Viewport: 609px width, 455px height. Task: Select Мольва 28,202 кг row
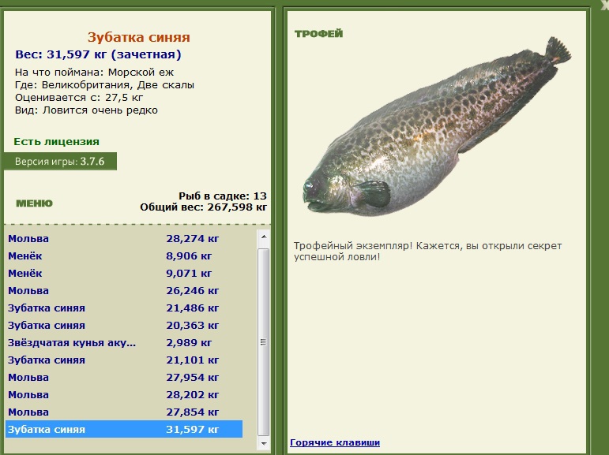click(124, 395)
